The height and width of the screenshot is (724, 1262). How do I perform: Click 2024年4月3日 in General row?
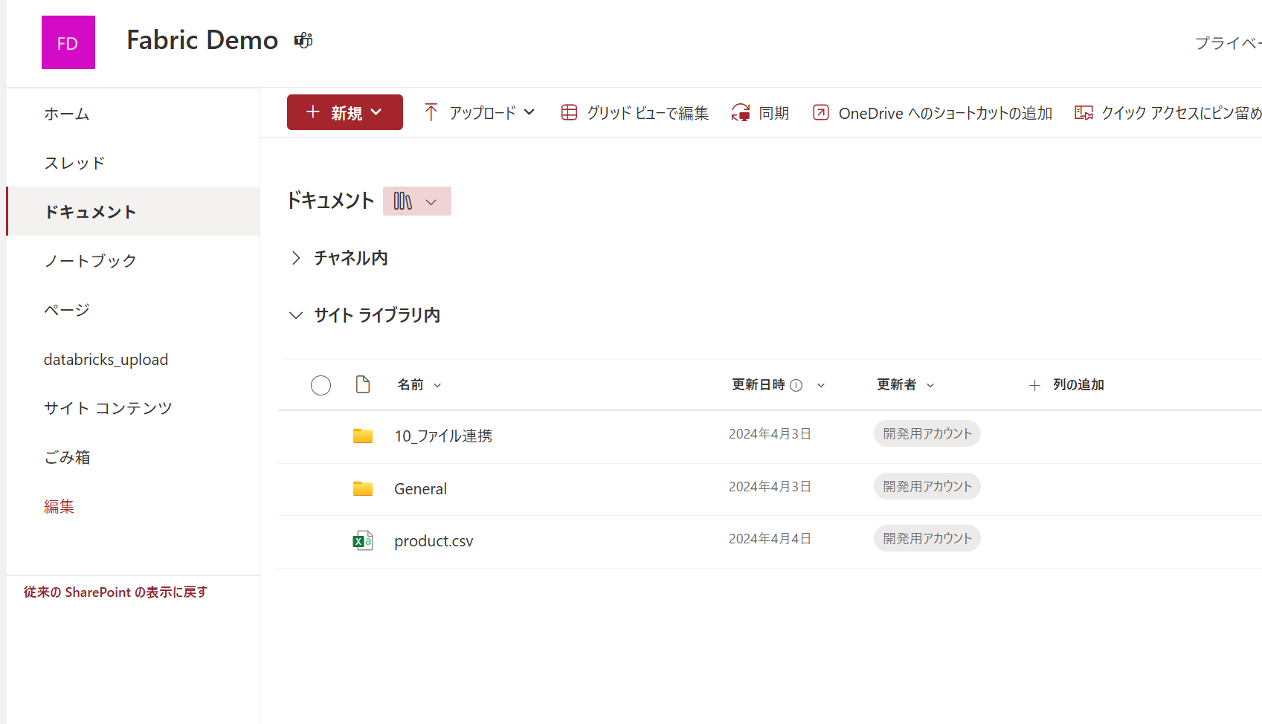pos(770,486)
